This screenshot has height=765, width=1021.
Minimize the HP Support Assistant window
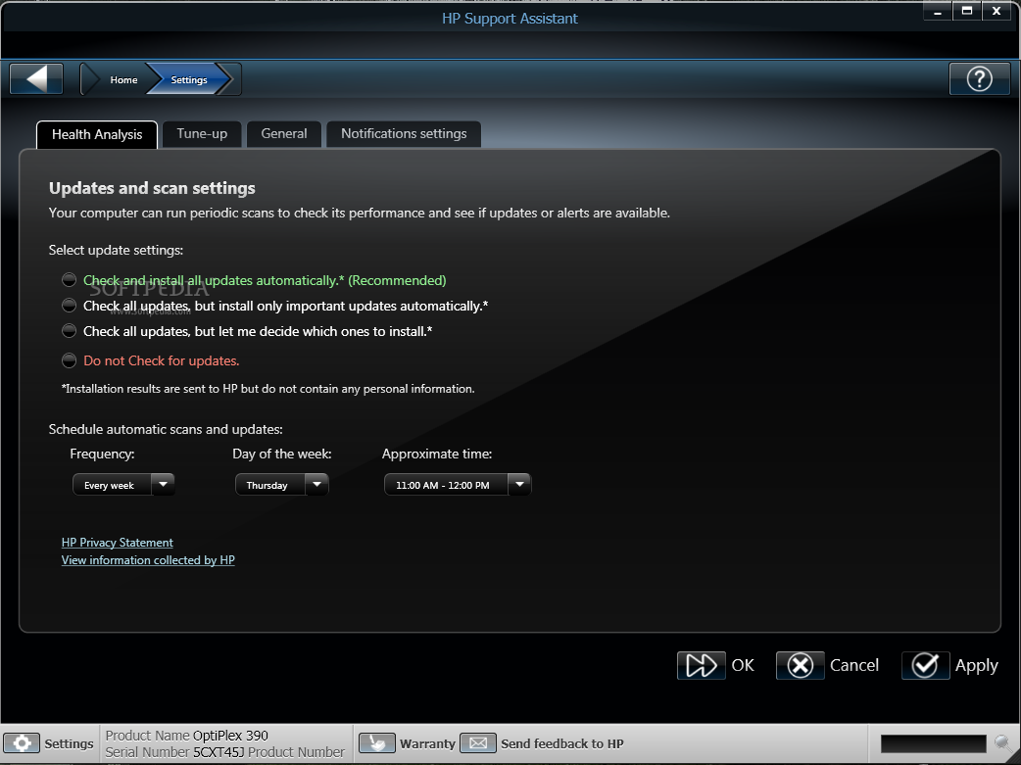(x=938, y=11)
